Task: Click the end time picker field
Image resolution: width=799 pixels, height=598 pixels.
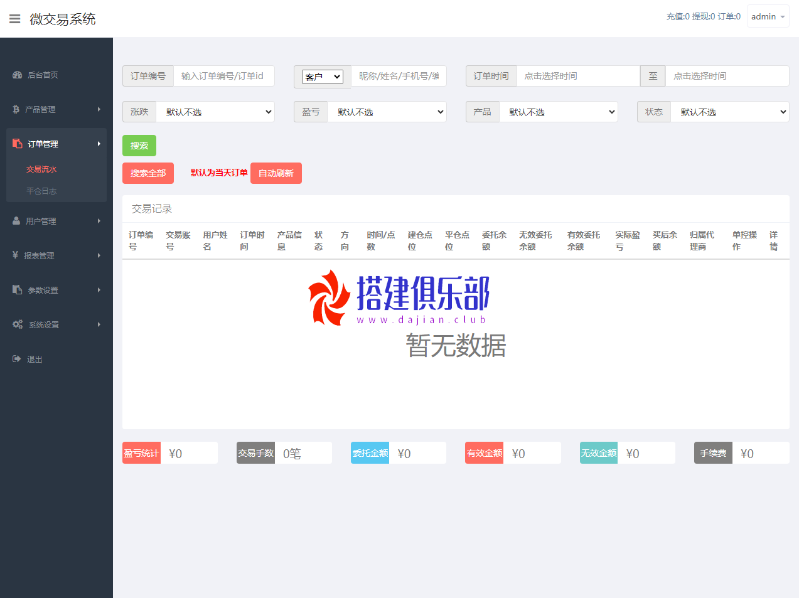Action: click(x=727, y=76)
